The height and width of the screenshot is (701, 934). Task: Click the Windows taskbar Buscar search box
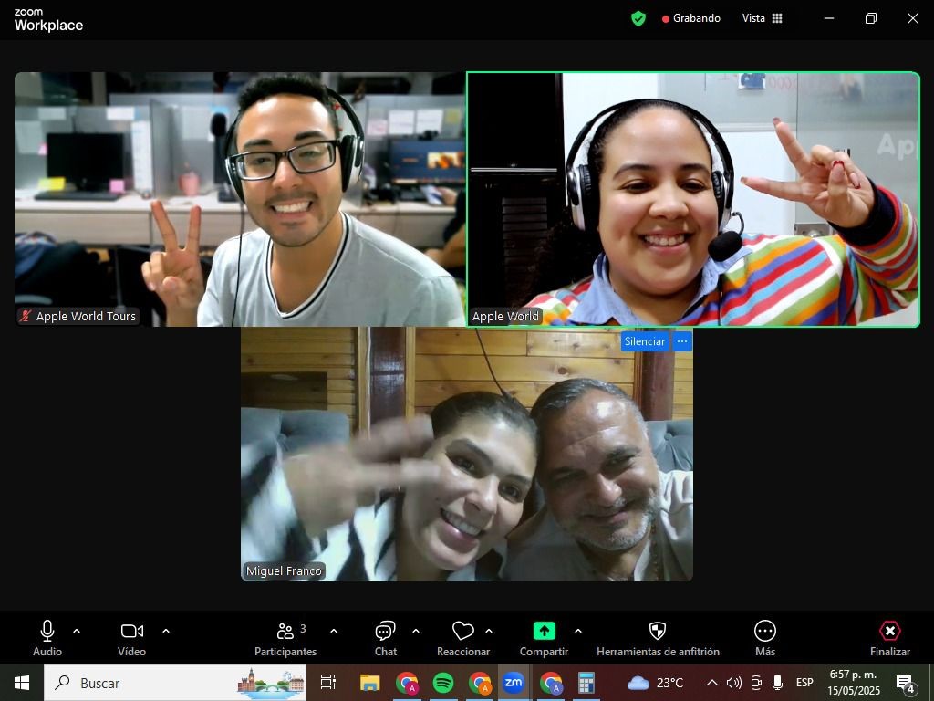pyautogui.click(x=146, y=683)
